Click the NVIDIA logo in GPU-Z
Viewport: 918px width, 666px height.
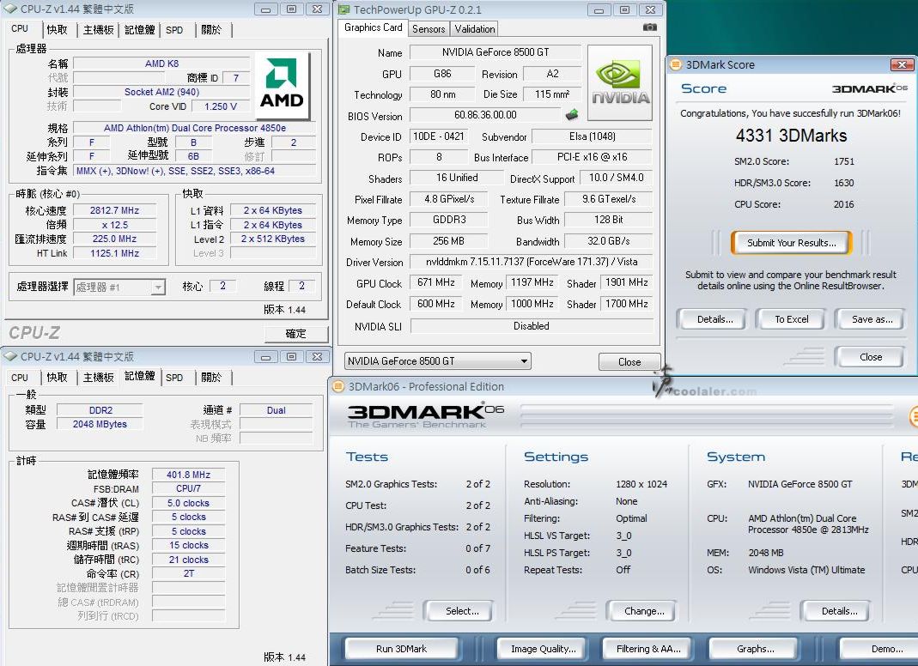click(x=620, y=83)
